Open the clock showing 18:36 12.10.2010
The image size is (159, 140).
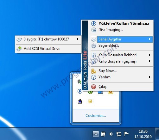143,134
